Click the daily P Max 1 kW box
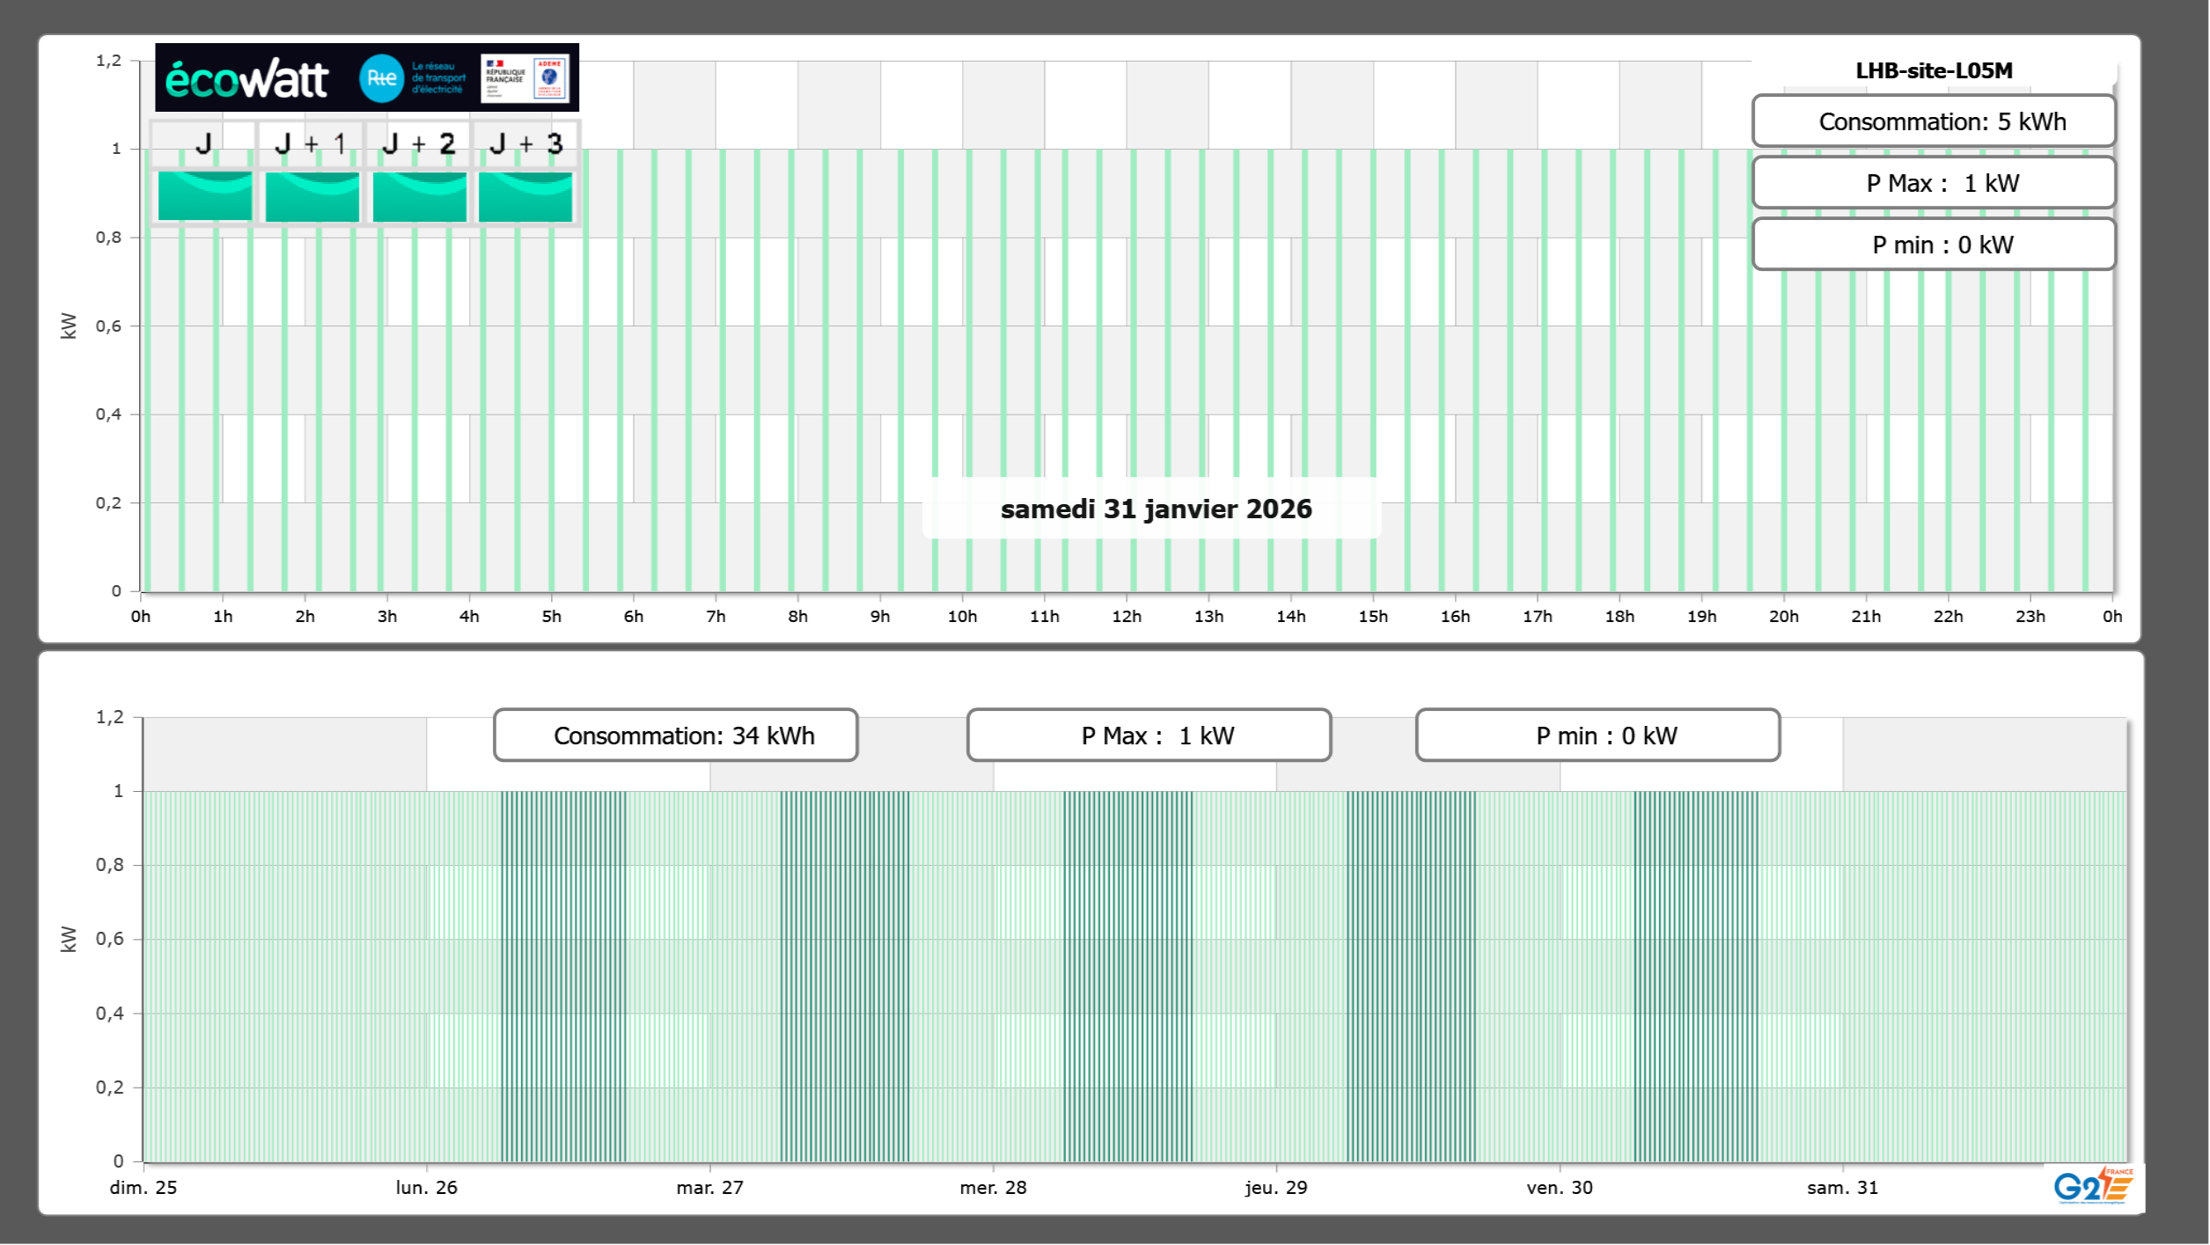 pos(1934,183)
